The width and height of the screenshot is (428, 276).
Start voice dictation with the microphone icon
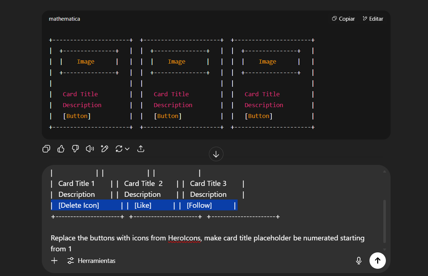(359, 261)
